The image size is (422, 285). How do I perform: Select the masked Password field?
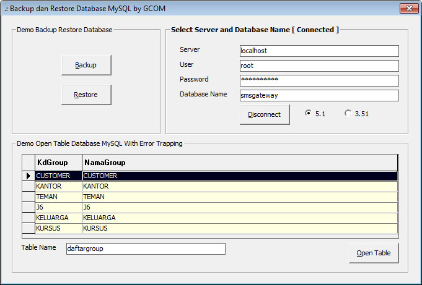pos(319,80)
